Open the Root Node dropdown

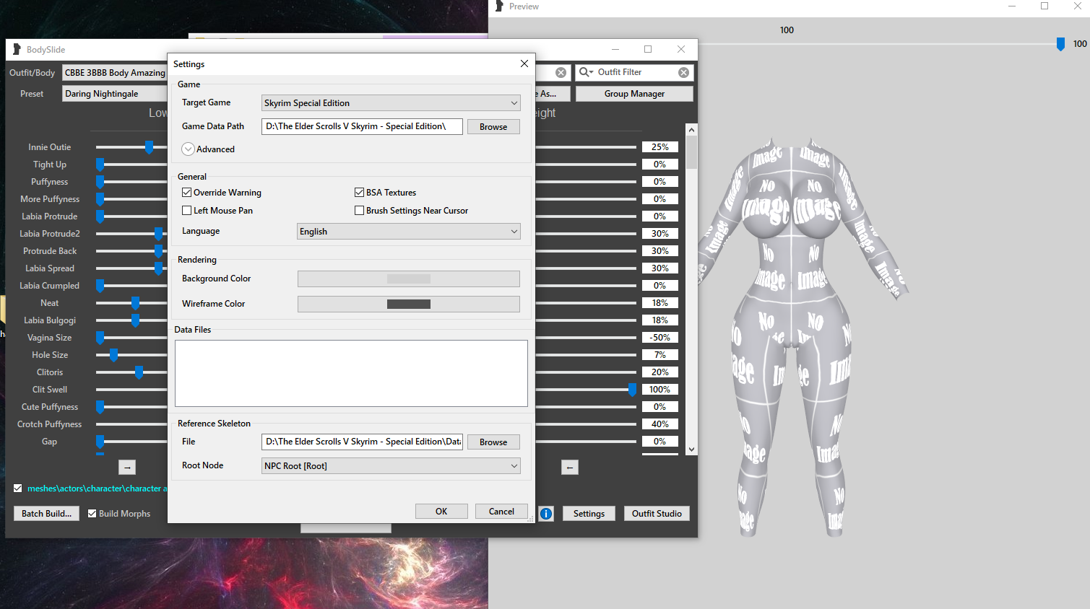pyautogui.click(x=391, y=466)
